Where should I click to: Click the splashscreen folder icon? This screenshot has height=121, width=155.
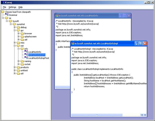(x=22, y=37)
